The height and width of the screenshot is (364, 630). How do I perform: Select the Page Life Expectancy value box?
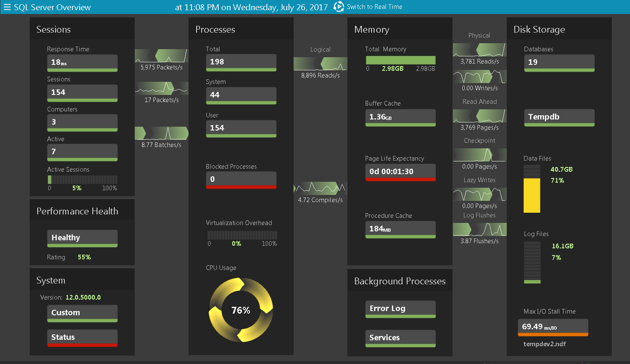click(400, 172)
